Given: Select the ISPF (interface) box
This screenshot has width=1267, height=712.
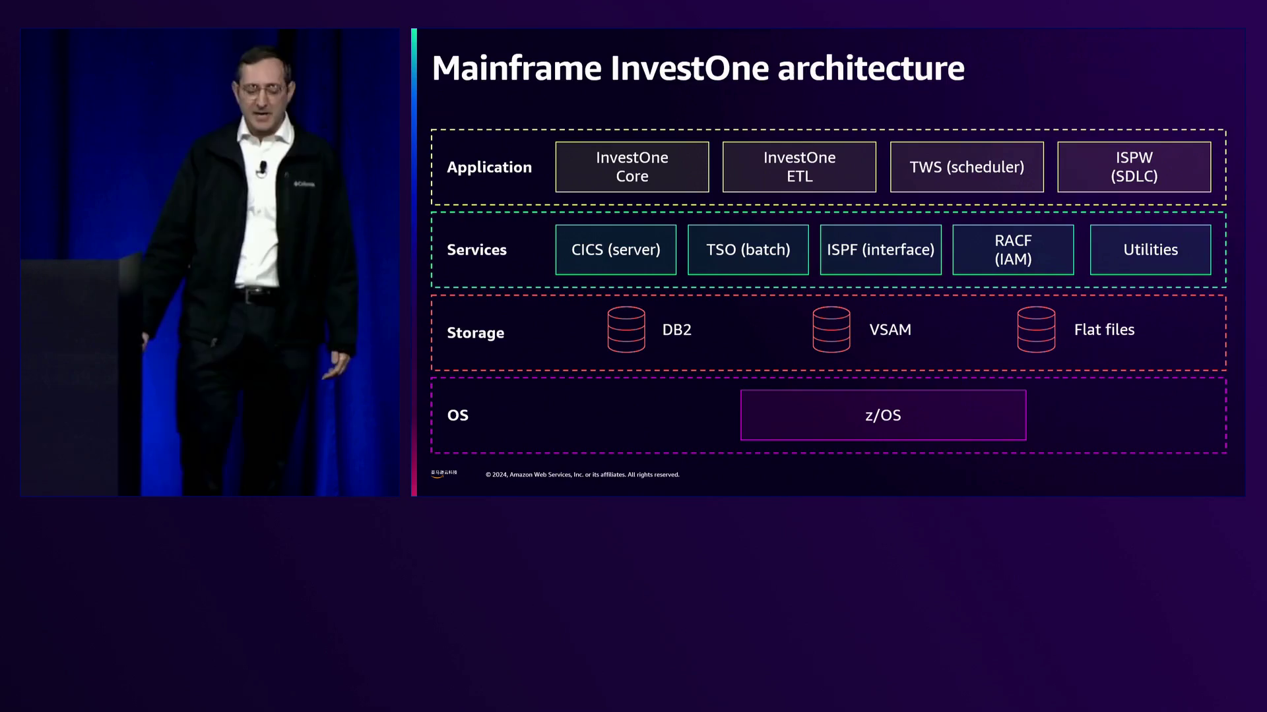Looking at the screenshot, I should point(880,250).
